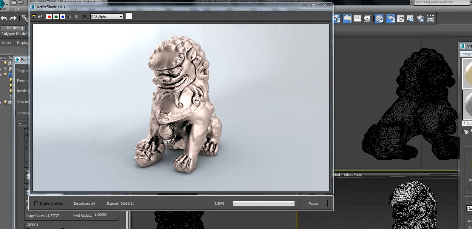Switch to the Modeling ribbon tab
The image size is (472, 229).
click(x=15, y=28)
